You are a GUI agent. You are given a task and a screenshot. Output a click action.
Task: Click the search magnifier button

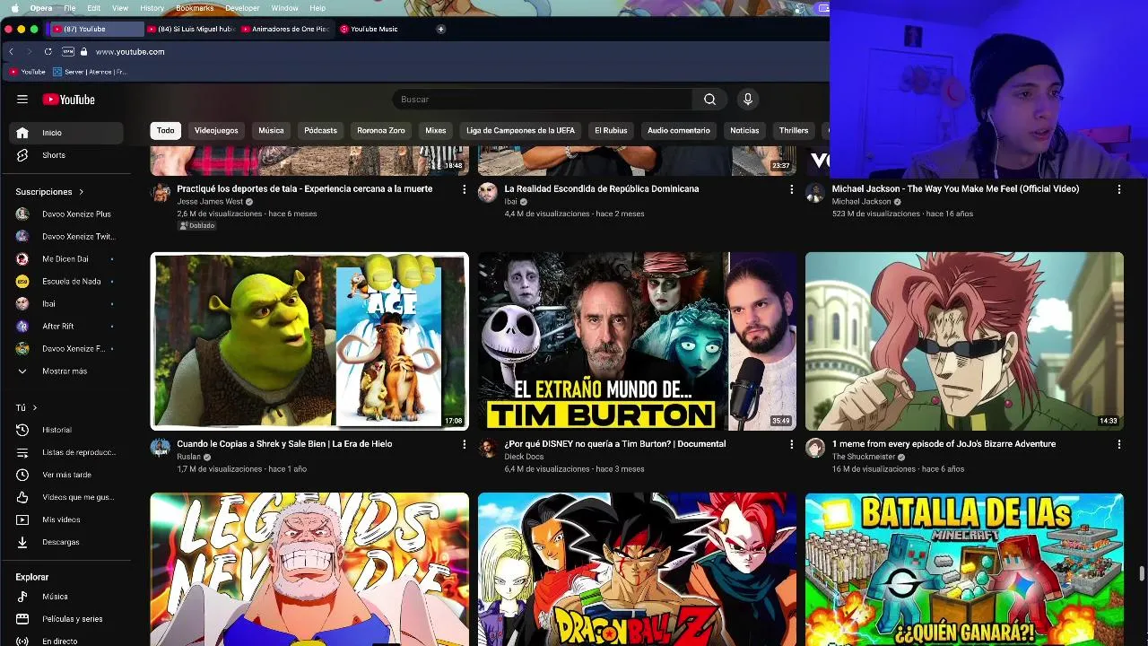709,100
